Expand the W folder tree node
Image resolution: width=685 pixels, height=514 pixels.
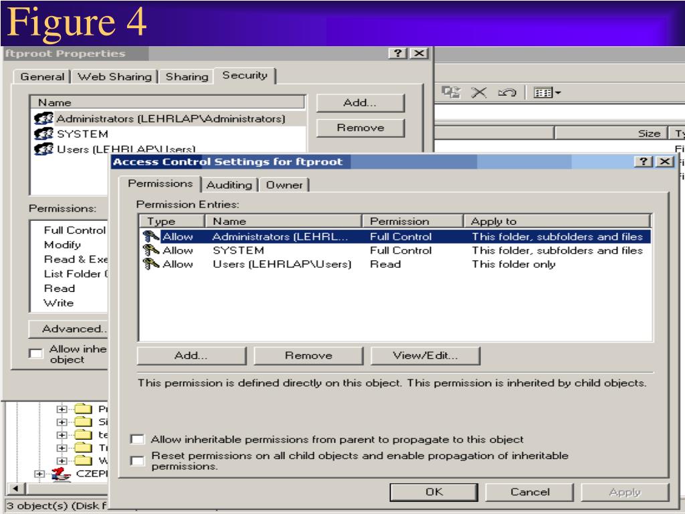pyautogui.click(x=62, y=460)
